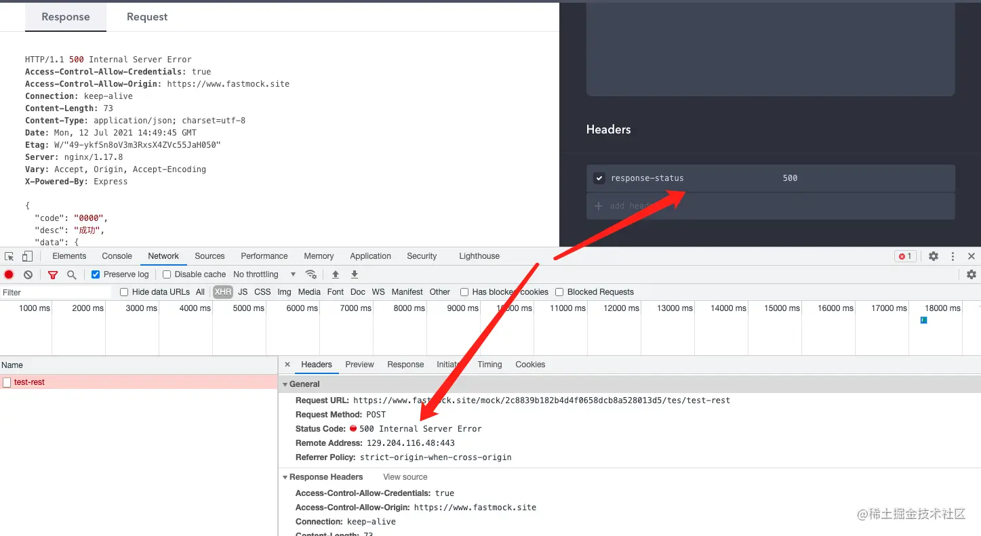Screen dimensions: 981x536
Task: Toggle Preserve log checkbox
Action: [96, 274]
